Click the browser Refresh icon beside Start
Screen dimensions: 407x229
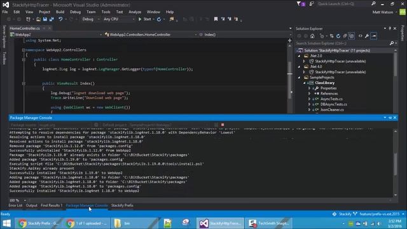pos(159,19)
